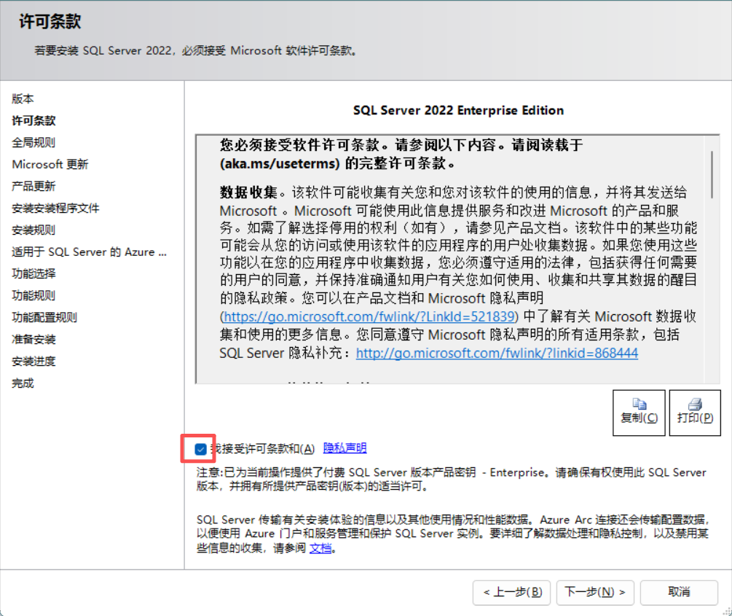
Task: Select 完成 step in sidebar
Action: 23,383
